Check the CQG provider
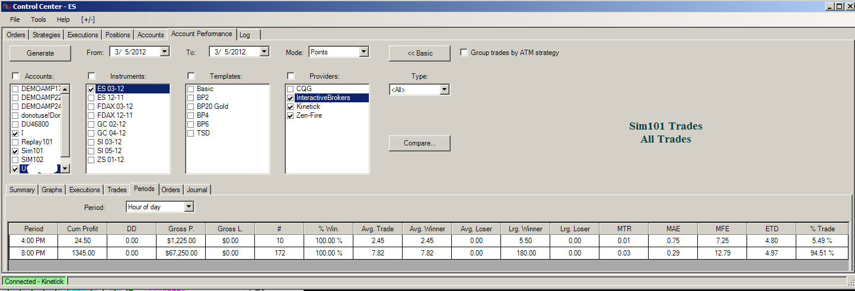 [291, 89]
